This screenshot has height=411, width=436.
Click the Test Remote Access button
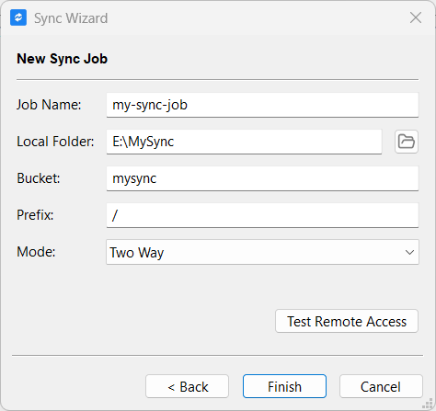click(347, 321)
